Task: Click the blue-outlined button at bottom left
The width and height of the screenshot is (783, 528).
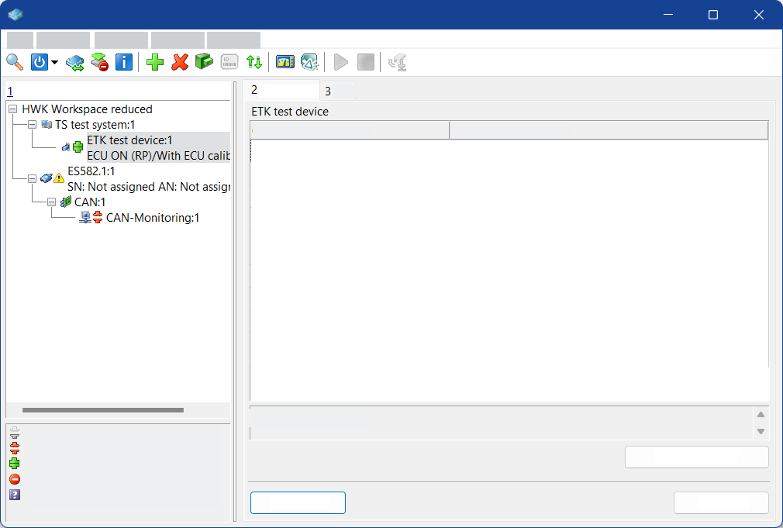Action: pos(298,502)
